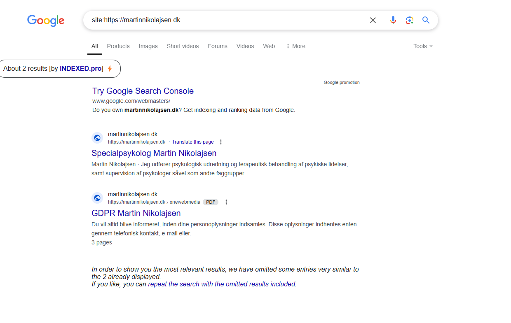Switch to the Videos tab
Viewport: 511px width, 323px height.
[x=245, y=46]
